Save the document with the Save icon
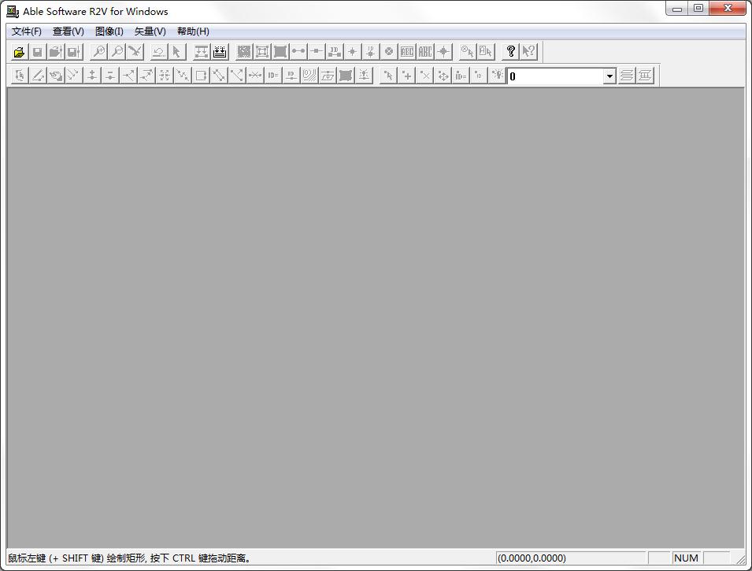752x571 pixels. point(37,51)
